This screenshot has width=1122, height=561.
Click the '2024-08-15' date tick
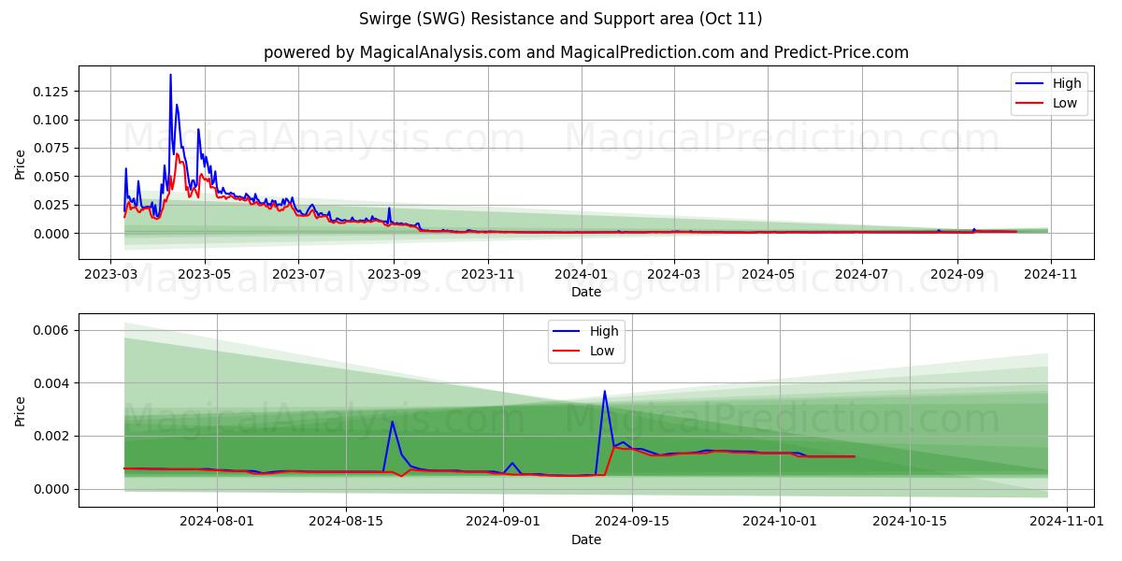346,522
